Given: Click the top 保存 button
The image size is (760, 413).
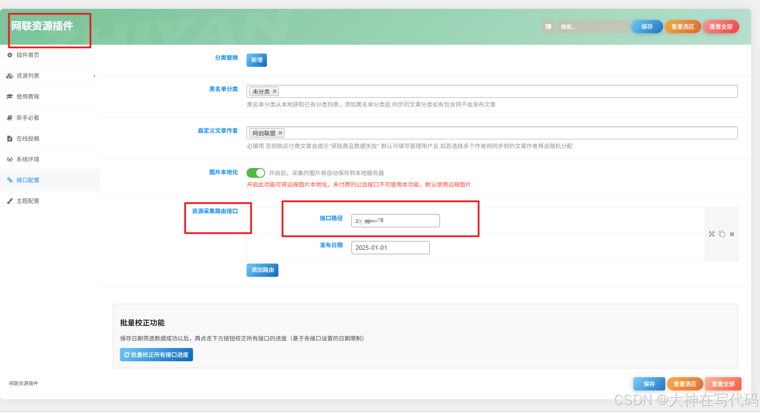Looking at the screenshot, I should pyautogui.click(x=647, y=27).
